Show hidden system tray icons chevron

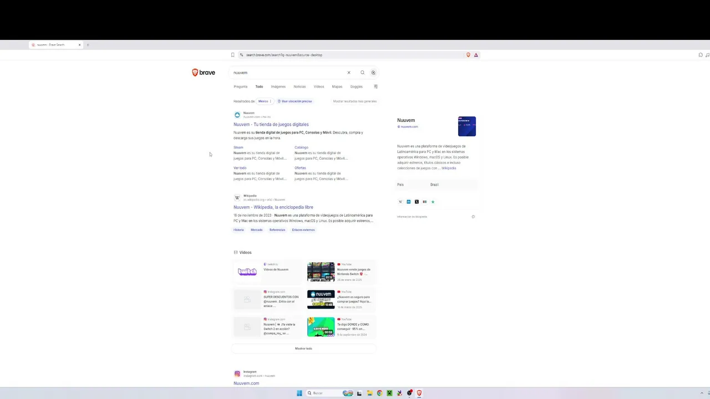(702, 393)
